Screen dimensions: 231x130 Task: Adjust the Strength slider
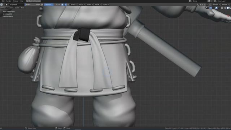pos(52,5)
